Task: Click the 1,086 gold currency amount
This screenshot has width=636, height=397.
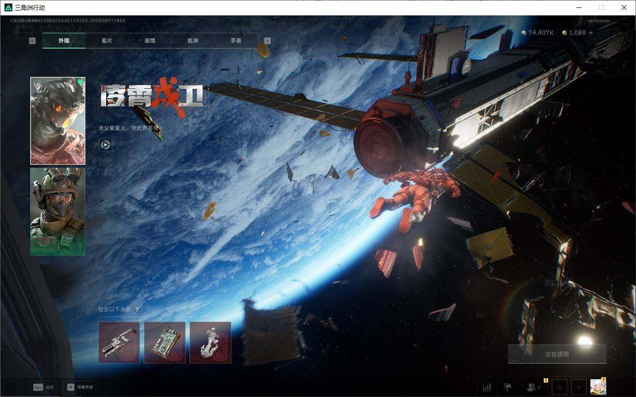Action: coord(574,33)
